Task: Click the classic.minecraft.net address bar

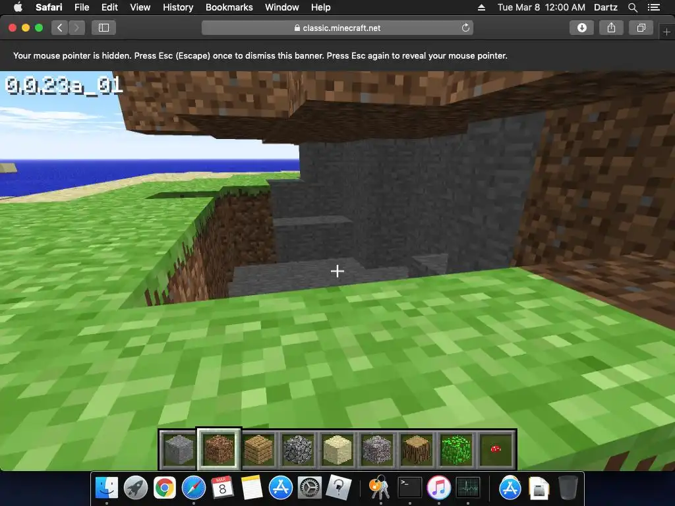Action: pyautogui.click(x=337, y=28)
